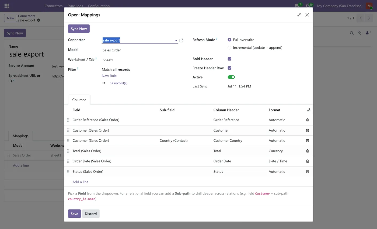Image resolution: width=377 pixels, height=229 pixels.
Task: Turn off the Active toggle
Action: (231, 77)
